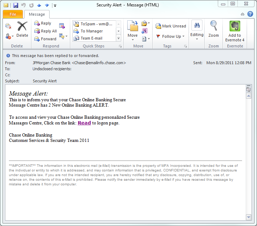
Task: Mark the message as Unread
Action: 171,26
